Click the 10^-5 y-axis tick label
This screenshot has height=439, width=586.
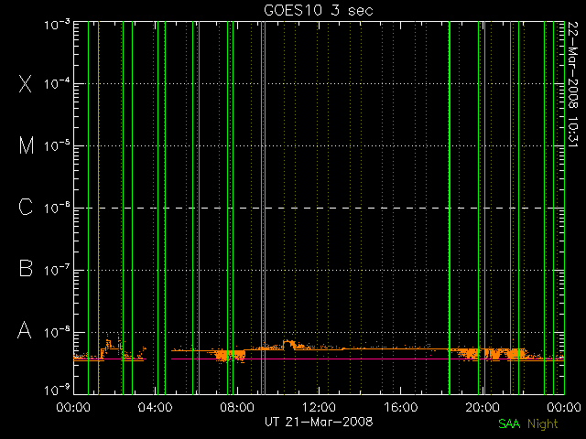tap(57, 146)
